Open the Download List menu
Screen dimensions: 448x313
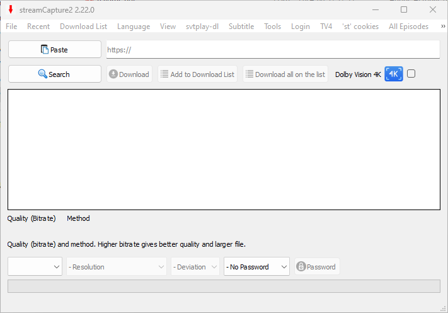pos(83,27)
